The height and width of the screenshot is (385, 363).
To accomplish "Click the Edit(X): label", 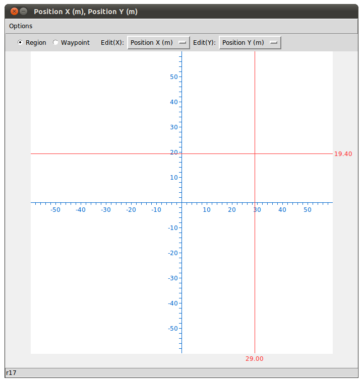I will pyautogui.click(x=112, y=43).
